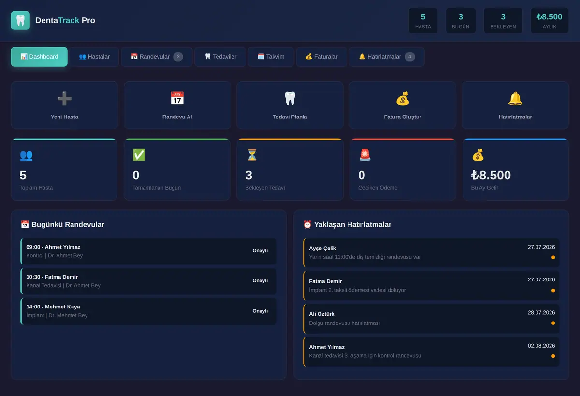Click the DentaTrack Pro tooth logo
This screenshot has width=580, height=396.
point(20,20)
